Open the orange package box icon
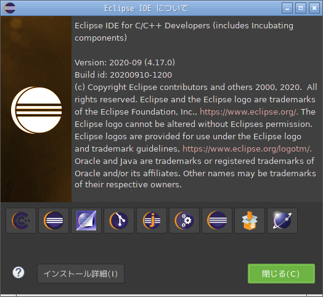Image resolution: width=323 pixels, height=297 pixels. click(250, 221)
